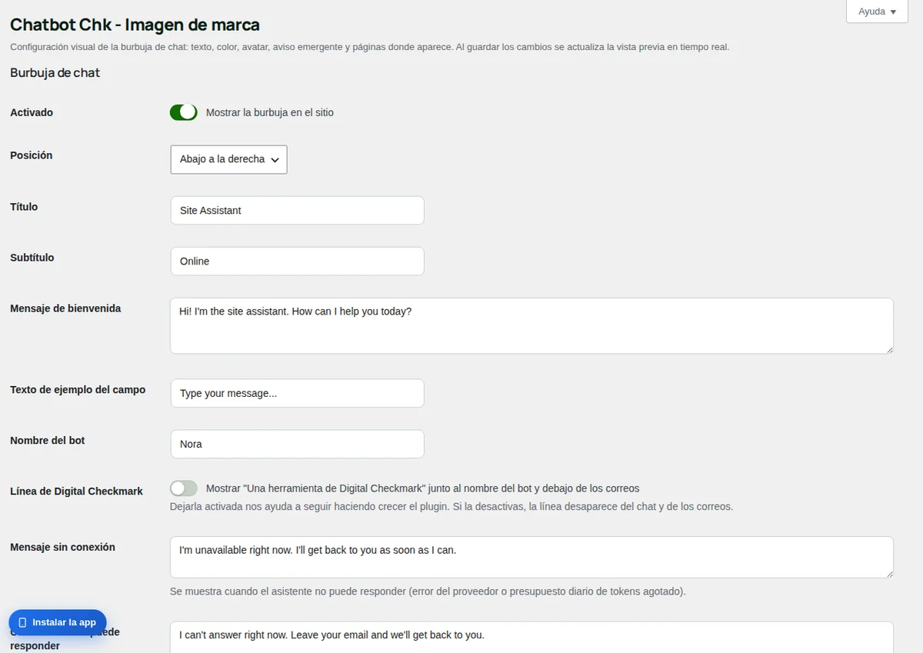The width and height of the screenshot is (923, 653).
Task: Disable the Activado bubble toggle
Action: pyautogui.click(x=184, y=112)
